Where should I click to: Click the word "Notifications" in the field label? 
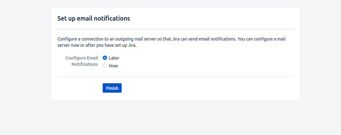(85, 64)
